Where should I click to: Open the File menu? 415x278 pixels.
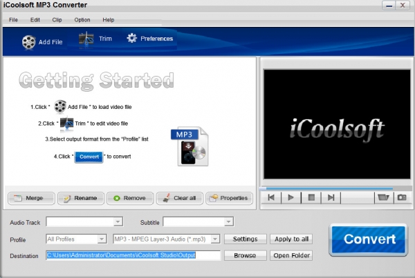pos(13,20)
